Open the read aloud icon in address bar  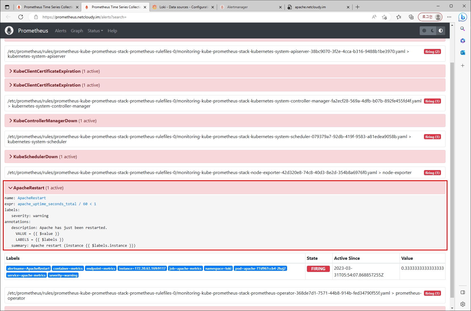point(374,17)
